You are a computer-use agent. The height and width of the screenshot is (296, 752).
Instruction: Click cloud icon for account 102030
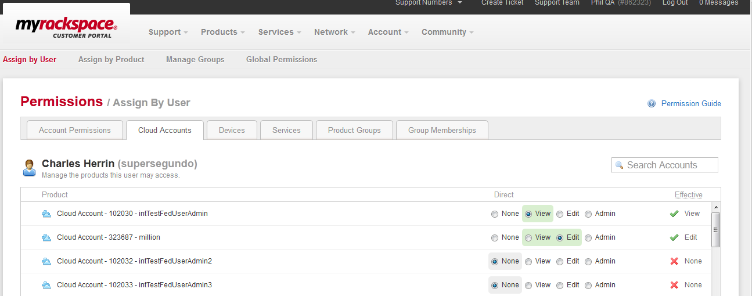click(46, 214)
